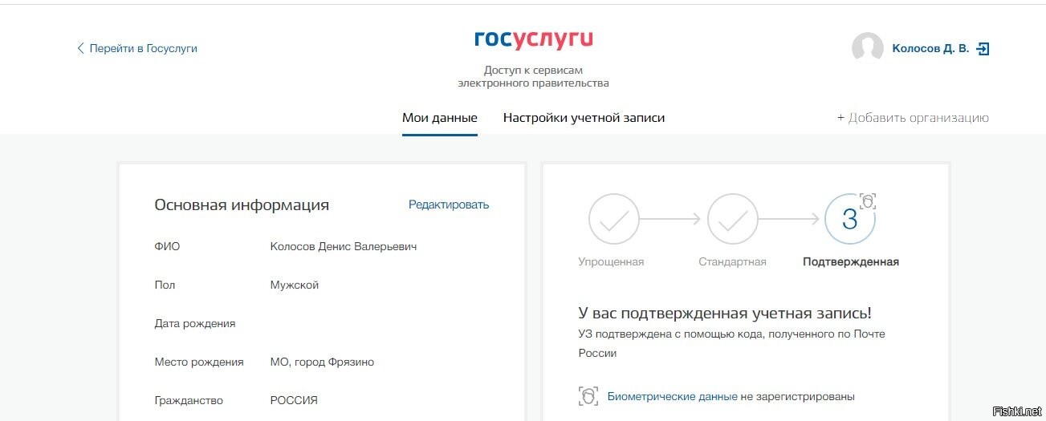Viewport: 1046px width, 421px height.
Task: Open the user avatar picture
Action: [867, 48]
